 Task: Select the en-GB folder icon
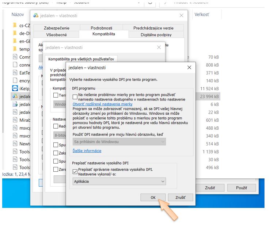[15, 41]
